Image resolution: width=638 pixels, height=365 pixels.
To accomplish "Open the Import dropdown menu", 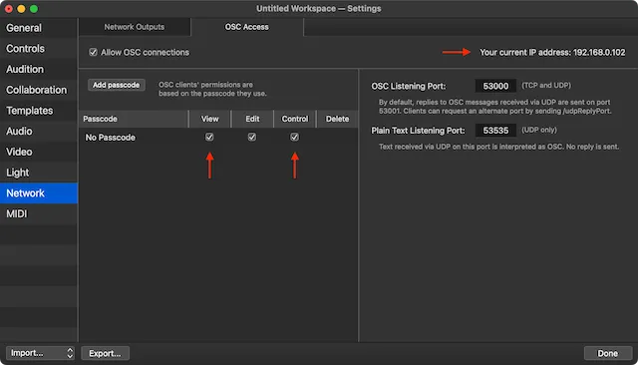I will click(x=40, y=353).
